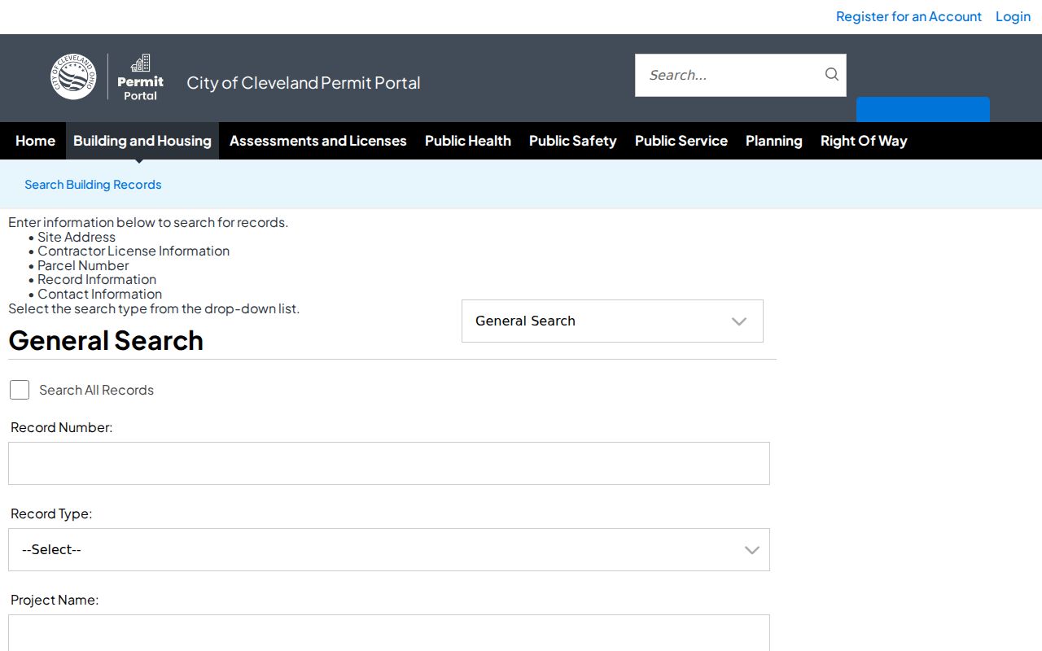
Task: Click the Permit Portal building logo
Action: click(x=140, y=77)
